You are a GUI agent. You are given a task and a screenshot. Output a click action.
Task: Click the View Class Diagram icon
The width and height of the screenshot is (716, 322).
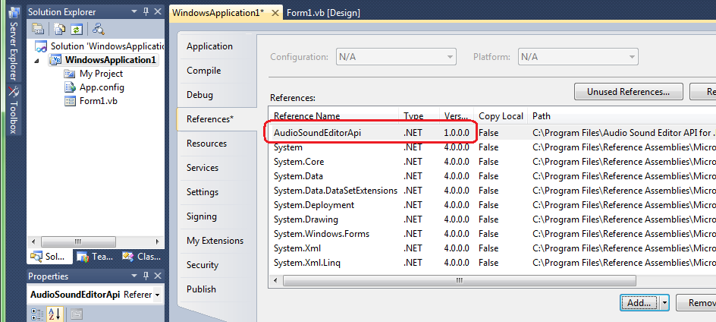[98, 30]
